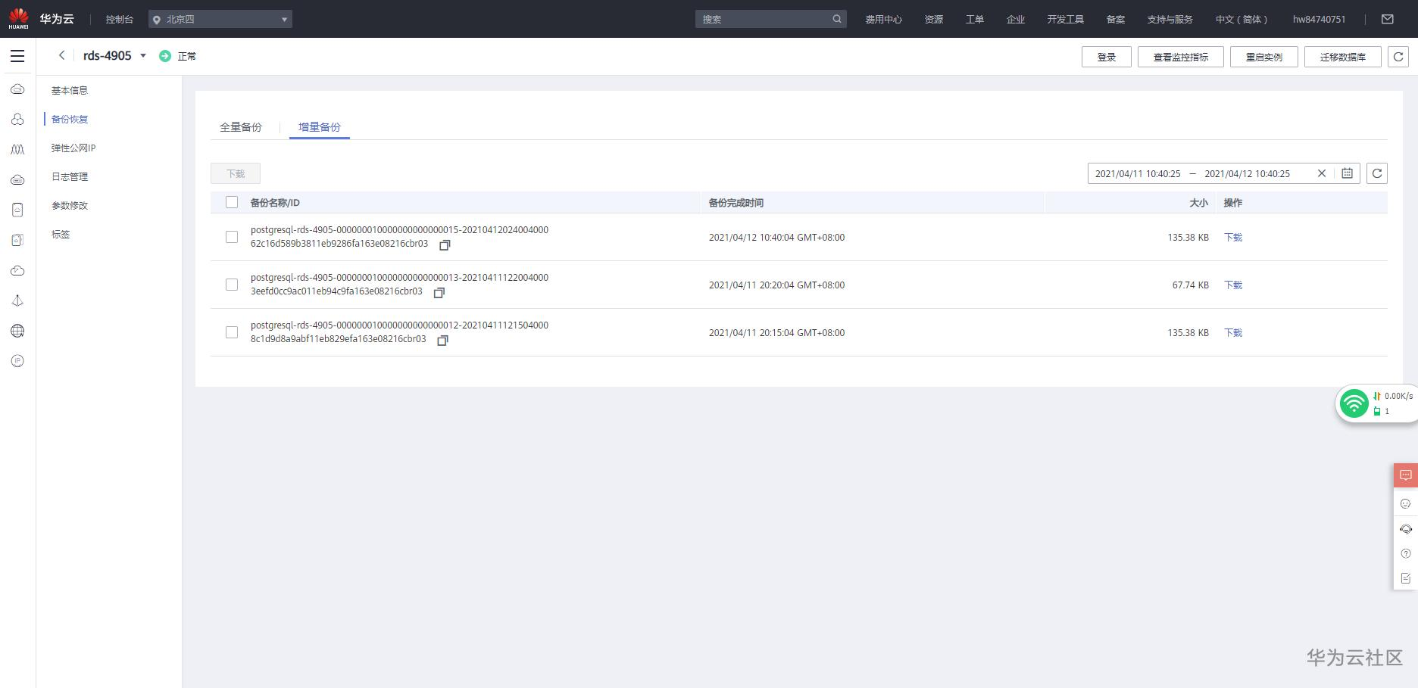The image size is (1418, 688).
Task: Open 资源 in the top bar
Action: click(x=934, y=20)
